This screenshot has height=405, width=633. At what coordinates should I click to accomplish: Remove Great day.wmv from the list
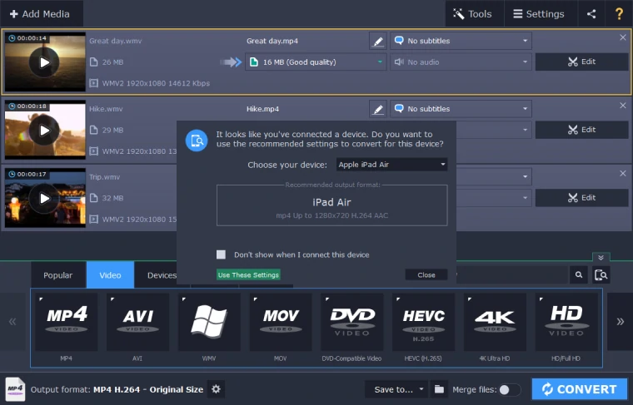coord(623,37)
